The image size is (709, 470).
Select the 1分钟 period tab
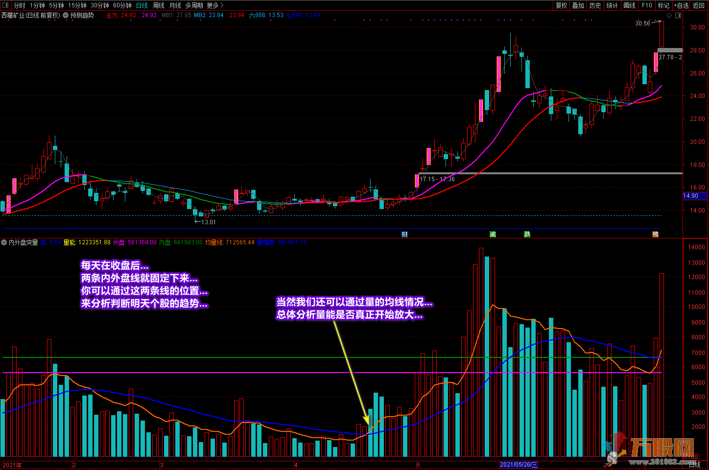tap(37, 5)
